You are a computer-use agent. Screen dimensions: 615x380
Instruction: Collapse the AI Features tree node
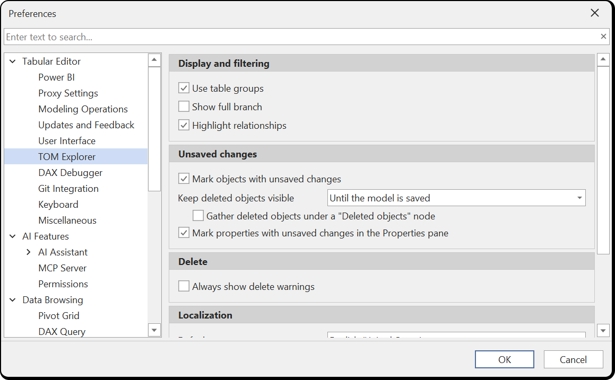coord(13,236)
